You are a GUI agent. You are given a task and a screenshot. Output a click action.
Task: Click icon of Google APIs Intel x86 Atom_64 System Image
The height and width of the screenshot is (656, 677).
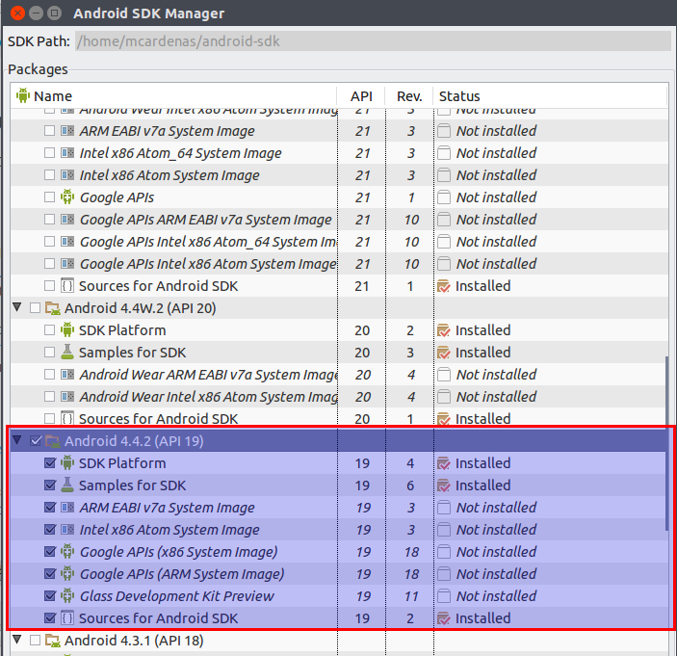[x=67, y=241]
